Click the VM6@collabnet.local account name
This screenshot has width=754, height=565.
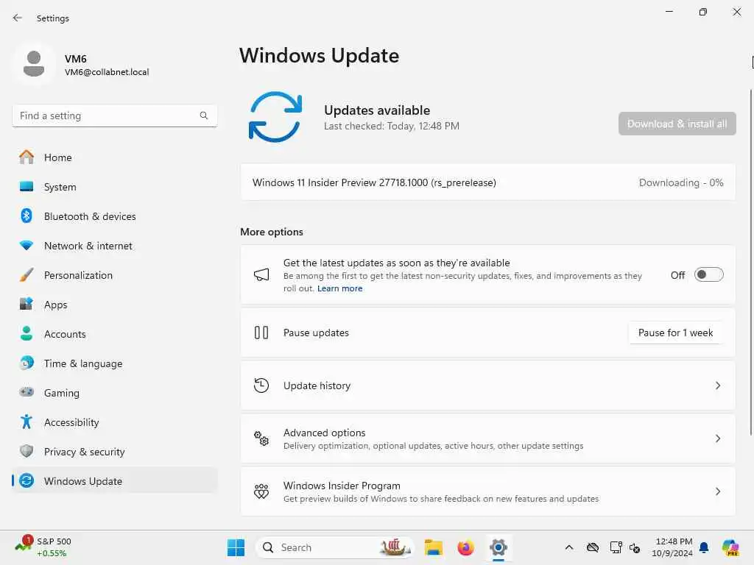click(x=107, y=72)
